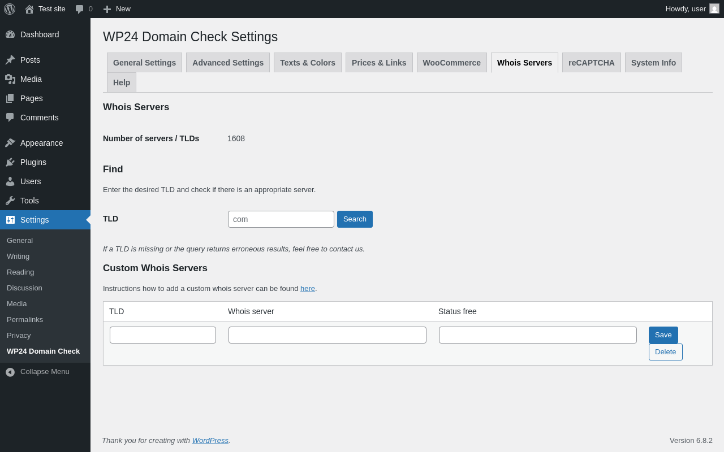
Task: Go to the Prices & Links tab
Action: tap(379, 63)
